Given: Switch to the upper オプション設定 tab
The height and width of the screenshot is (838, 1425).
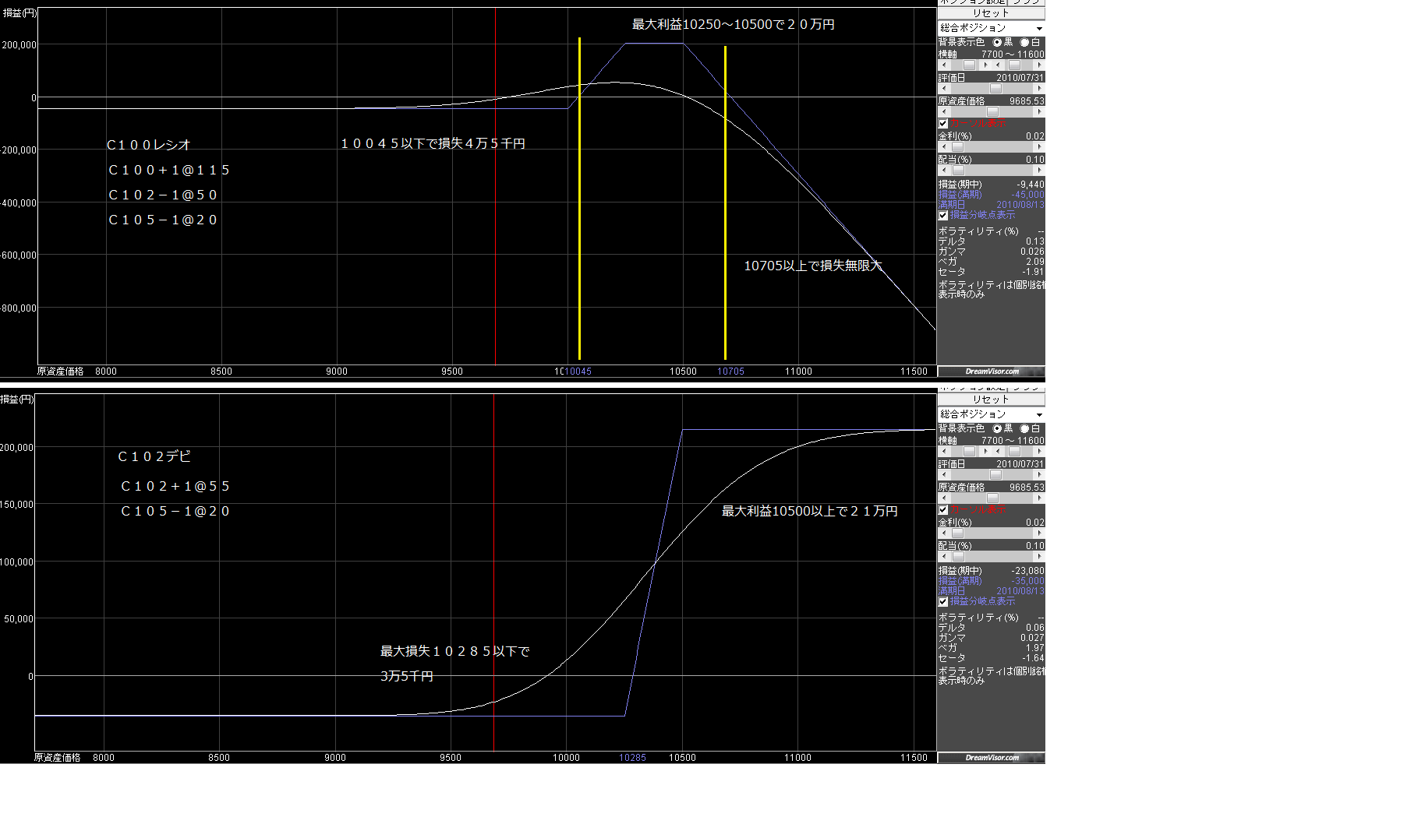Looking at the screenshot, I should (x=972, y=2).
